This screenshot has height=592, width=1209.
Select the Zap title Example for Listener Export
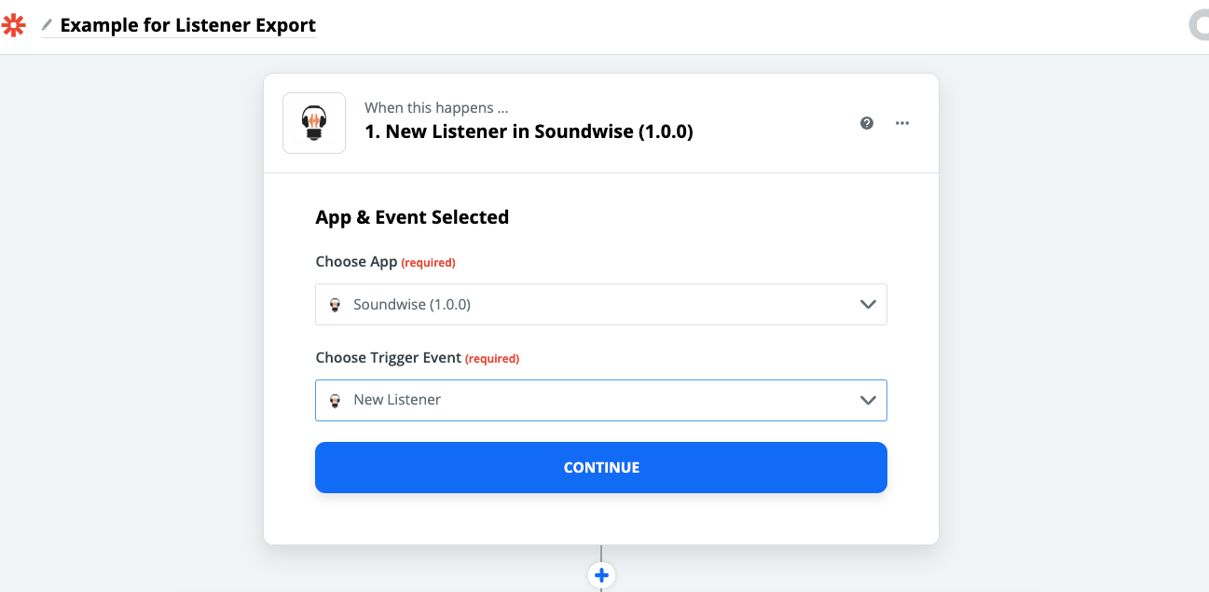pos(188,25)
